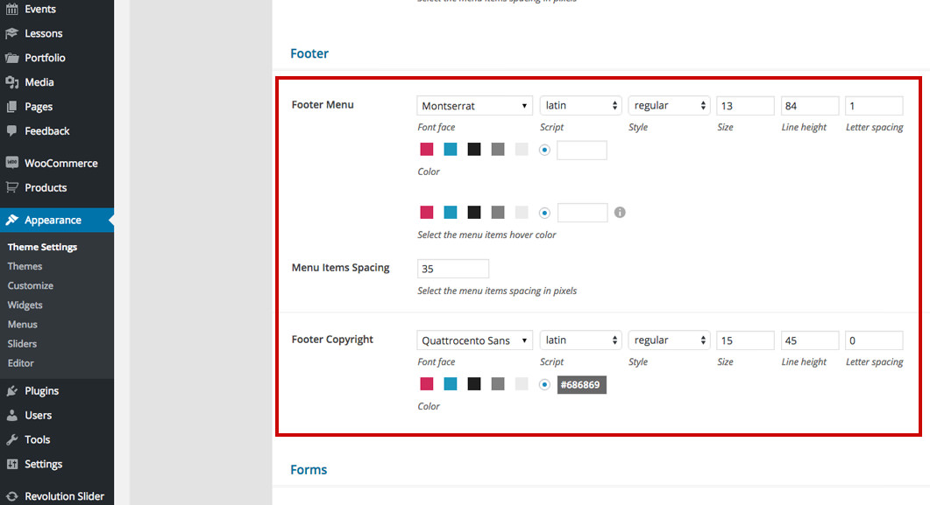The image size is (930, 505).
Task: Go to Sliders submenu link
Action: point(22,344)
